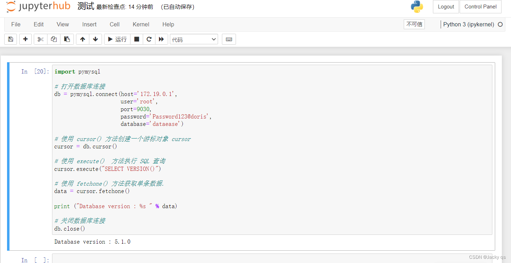
Task: Click inside the empty input cell
Action: click(246, 260)
